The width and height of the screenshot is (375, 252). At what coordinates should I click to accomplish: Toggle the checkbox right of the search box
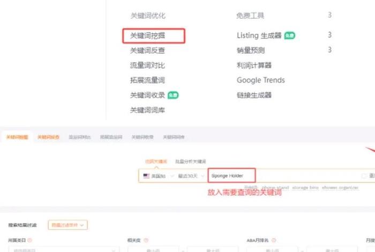click(364, 176)
